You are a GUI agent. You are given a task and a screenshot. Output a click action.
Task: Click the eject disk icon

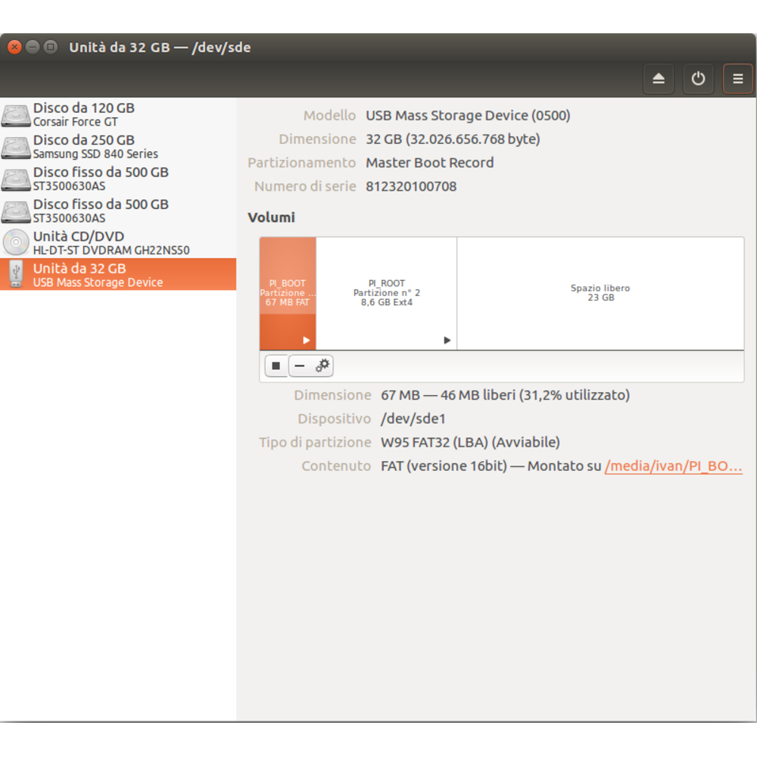pyautogui.click(x=658, y=79)
